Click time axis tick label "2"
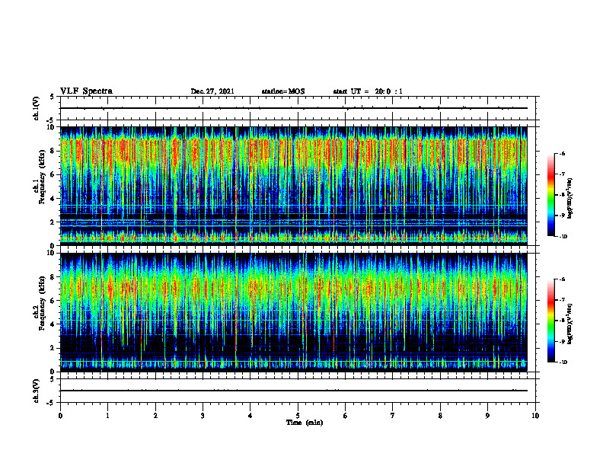Screen dimensions: 603x466 click(x=155, y=416)
